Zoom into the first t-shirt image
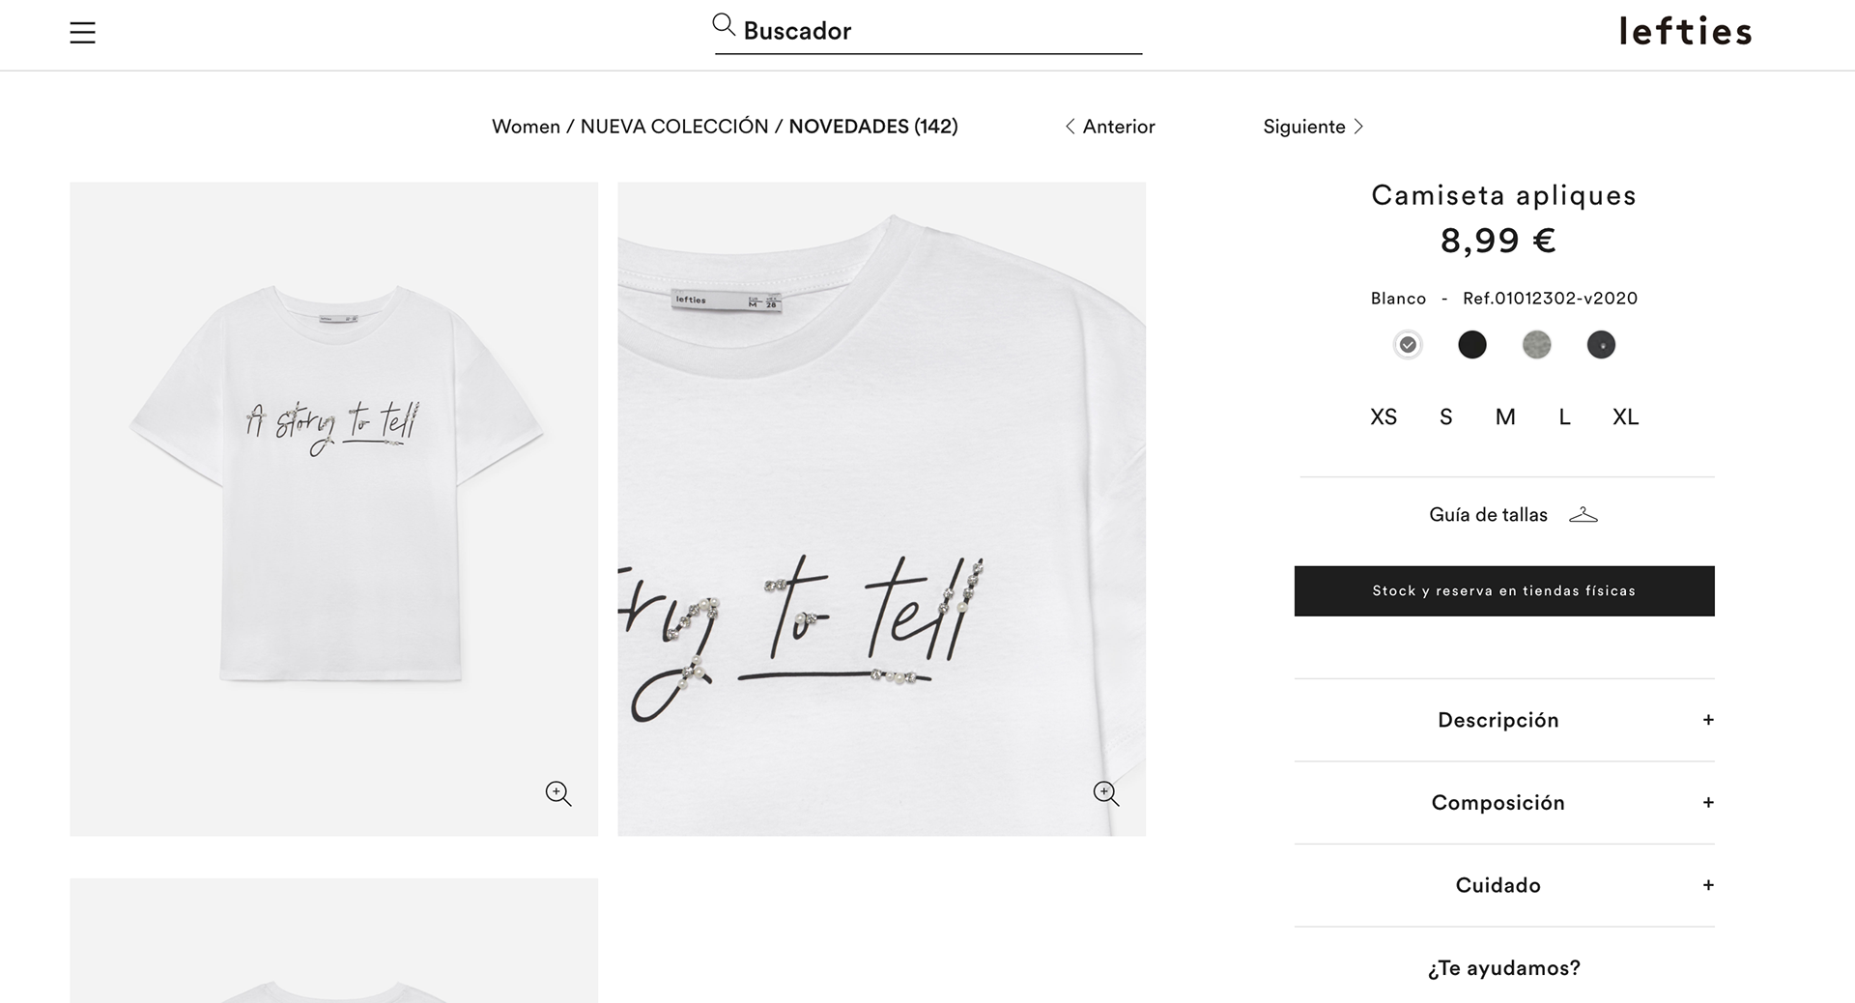The height and width of the screenshot is (1003, 1855). pyautogui.click(x=558, y=794)
